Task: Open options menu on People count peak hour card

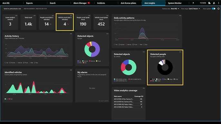Action: tap(89, 16)
